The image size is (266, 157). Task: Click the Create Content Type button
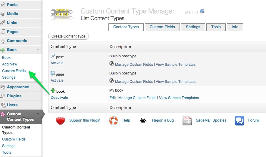[69, 36]
